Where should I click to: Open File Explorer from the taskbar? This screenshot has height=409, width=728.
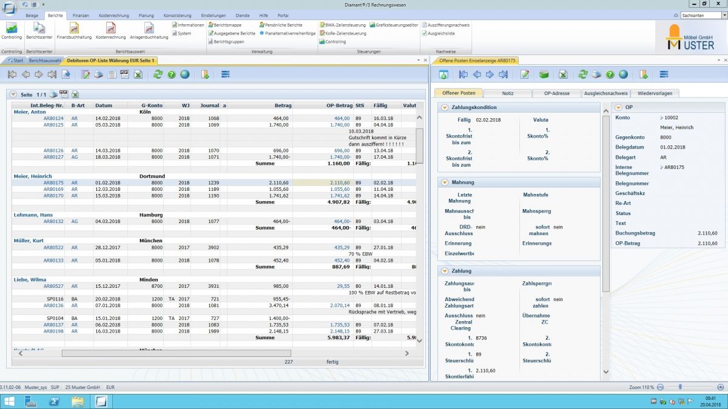78,401
